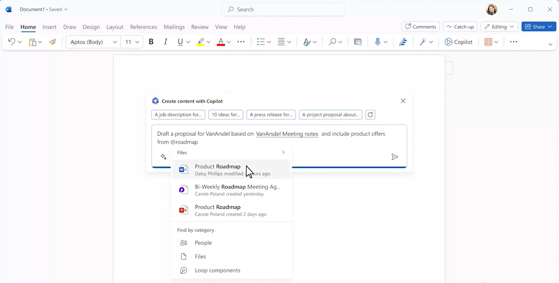The width and height of the screenshot is (559, 283).
Task: Select the Format Painter brush
Action: point(53,42)
